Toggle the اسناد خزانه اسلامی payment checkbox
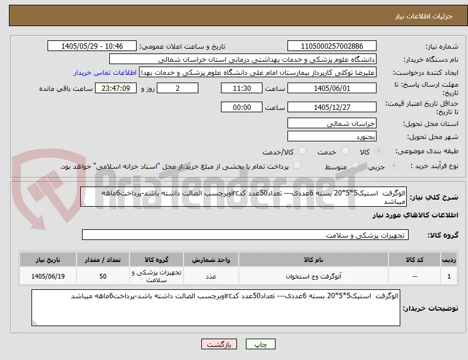Screen dimensions: 468x360 click(298, 165)
